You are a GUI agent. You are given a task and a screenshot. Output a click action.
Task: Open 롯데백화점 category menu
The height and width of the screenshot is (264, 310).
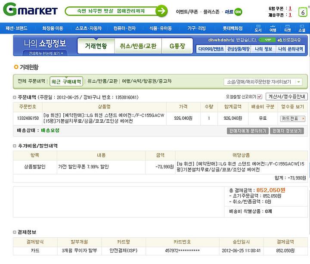tap(232, 28)
